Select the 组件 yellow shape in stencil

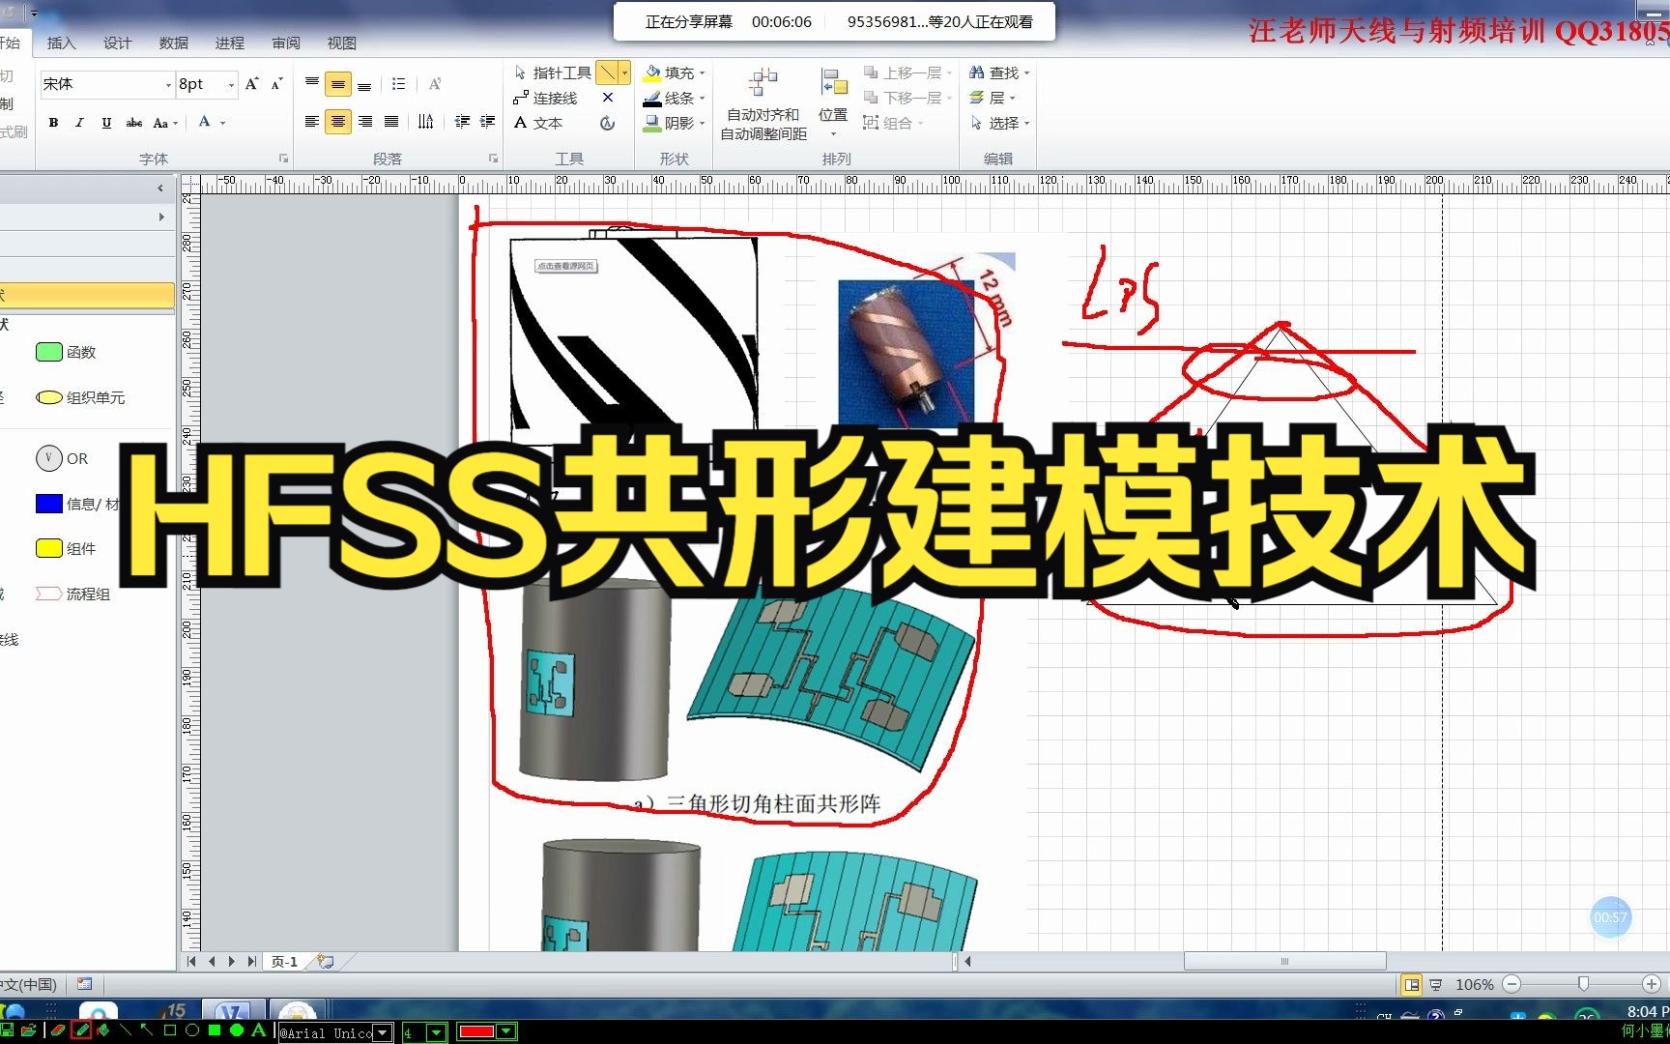[66, 548]
